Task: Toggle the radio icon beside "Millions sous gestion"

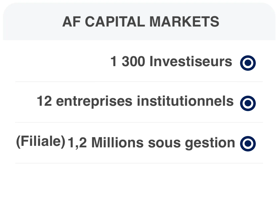Action: (x=248, y=143)
